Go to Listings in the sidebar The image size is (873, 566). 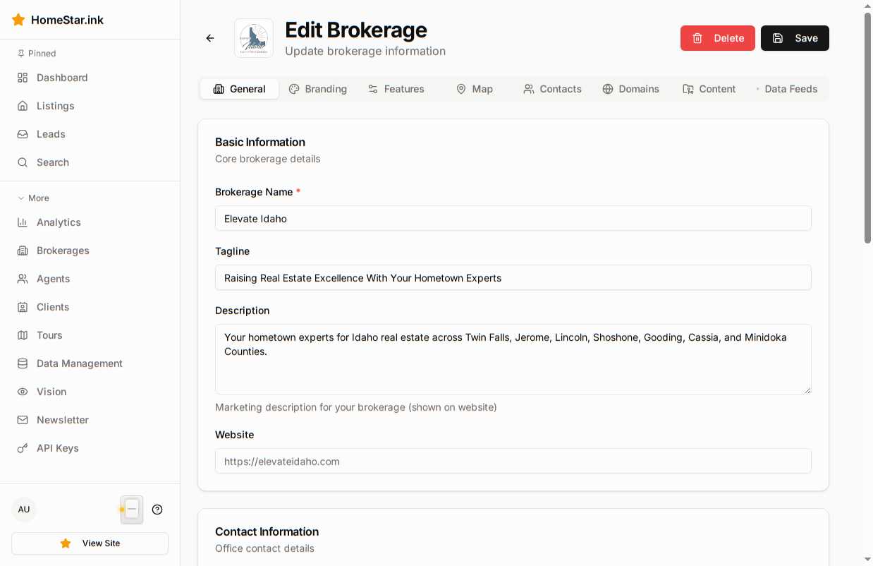click(x=55, y=106)
